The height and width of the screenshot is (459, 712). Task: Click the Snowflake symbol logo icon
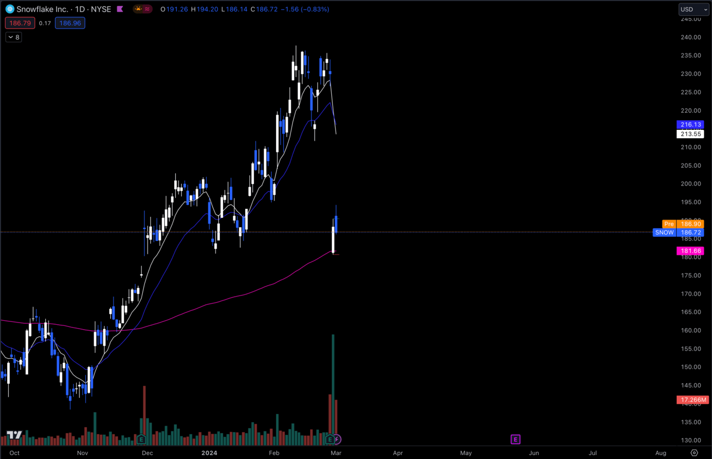tap(9, 9)
